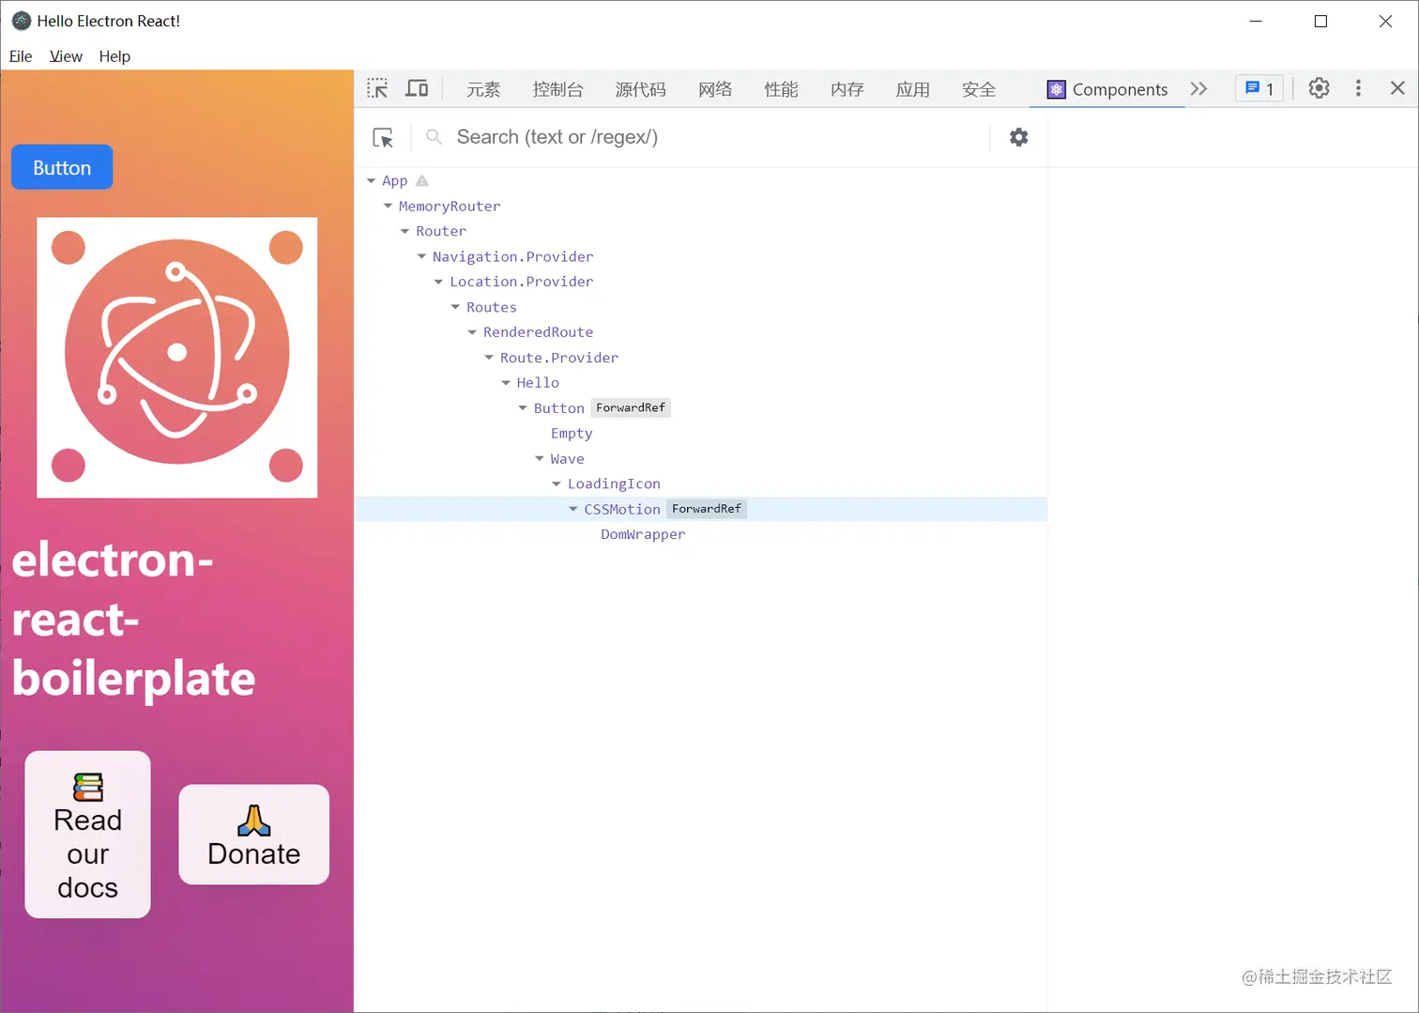Click the books icon on Read our docs
Screen dimensions: 1419x1013
point(88,787)
